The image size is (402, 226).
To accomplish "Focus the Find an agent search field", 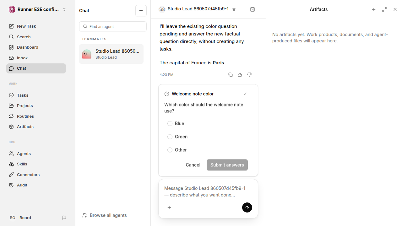I will point(113,26).
